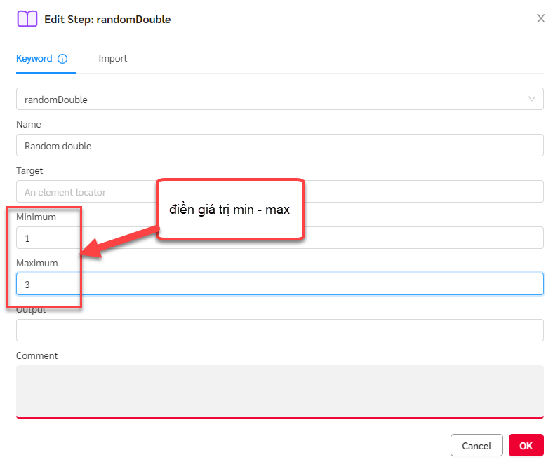Click the chevron arrow of keyword selector
560x462 pixels.
(532, 99)
